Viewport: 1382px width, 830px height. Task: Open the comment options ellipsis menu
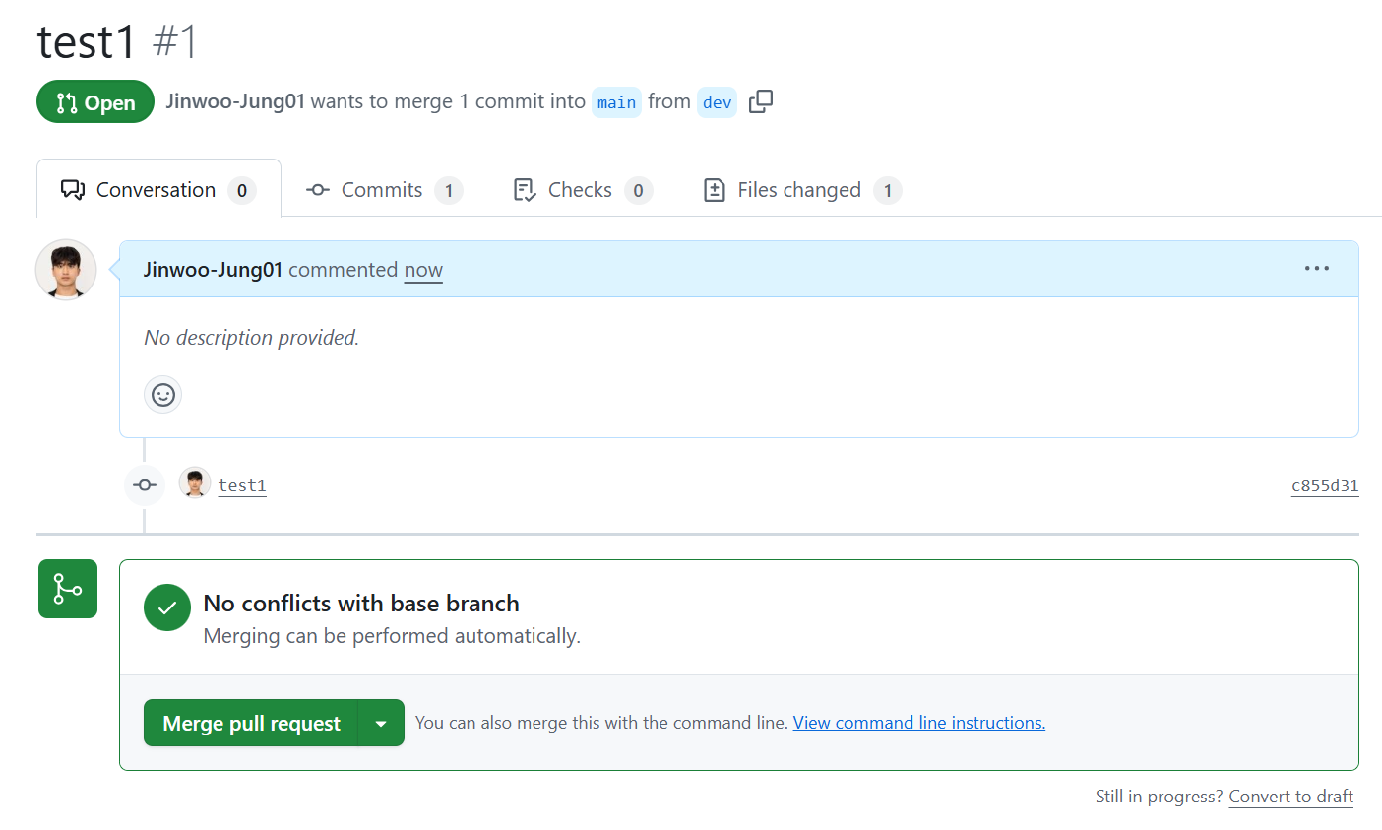[x=1316, y=268]
